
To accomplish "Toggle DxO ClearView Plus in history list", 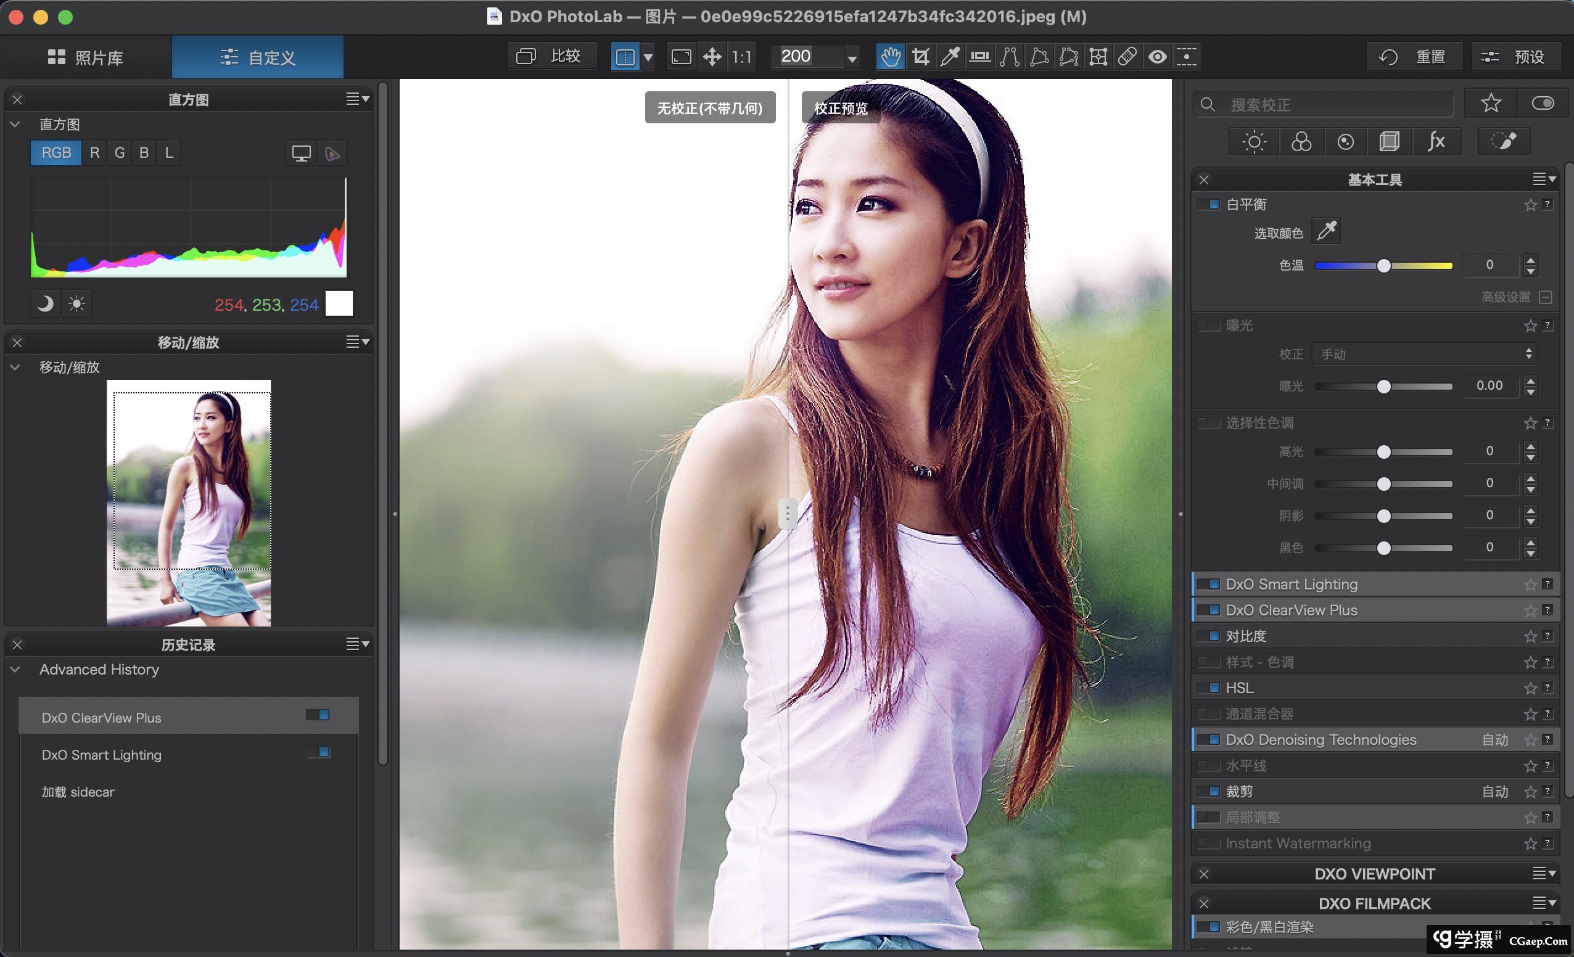I will tap(318, 715).
